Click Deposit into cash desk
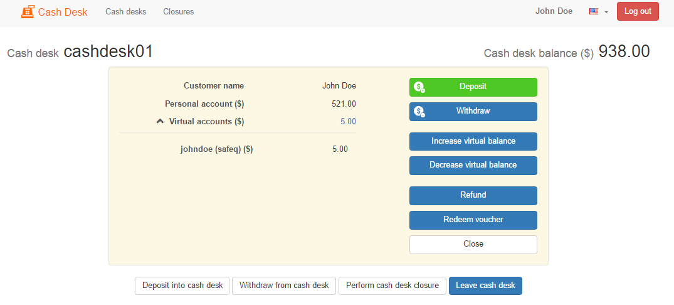The image size is (674, 305). click(x=182, y=286)
